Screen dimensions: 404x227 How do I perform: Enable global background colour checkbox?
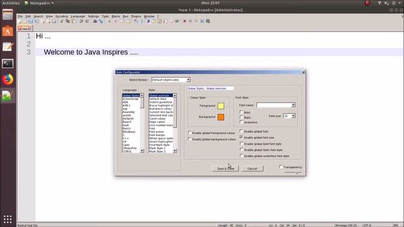click(x=189, y=139)
